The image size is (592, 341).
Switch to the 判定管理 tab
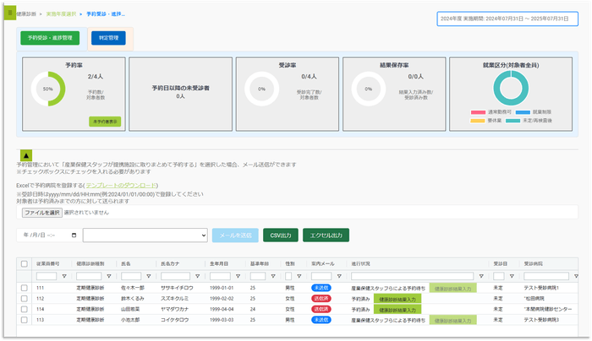click(107, 38)
